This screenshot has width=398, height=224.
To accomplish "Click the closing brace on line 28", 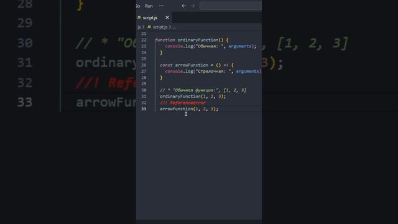I will (x=161, y=77).
